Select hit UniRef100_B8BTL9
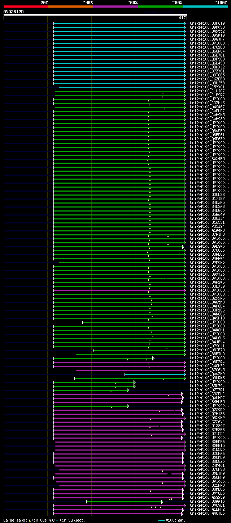Image resolution: width=231 pixels, height=523 pixels. 207,354
